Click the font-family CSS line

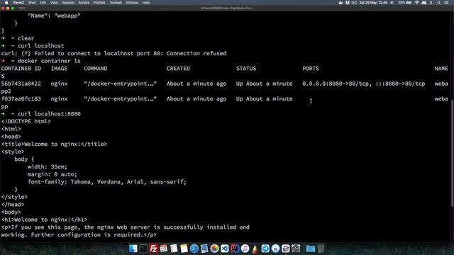coord(107,182)
